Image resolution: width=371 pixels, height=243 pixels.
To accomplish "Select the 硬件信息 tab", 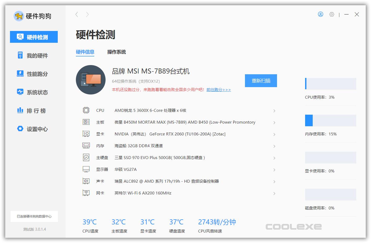I will coord(85,52).
